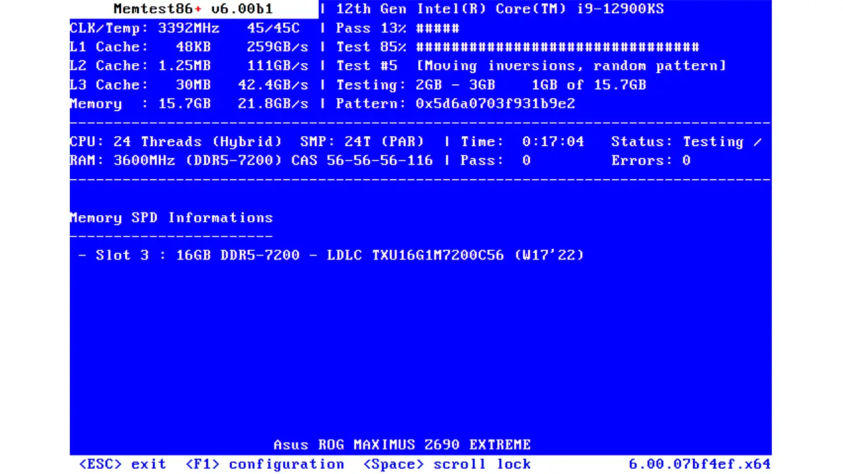This screenshot has width=843, height=474.
Task: Click the Test 85% progress bar
Action: (518, 47)
